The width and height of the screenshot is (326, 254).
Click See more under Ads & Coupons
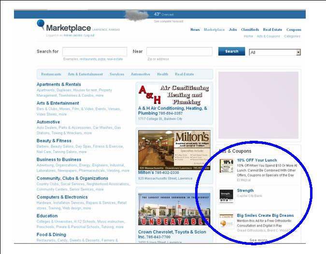point(258,240)
